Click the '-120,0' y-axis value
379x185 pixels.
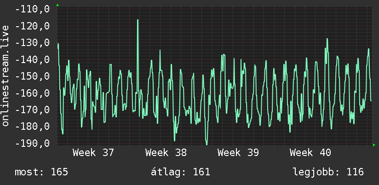tap(32, 26)
